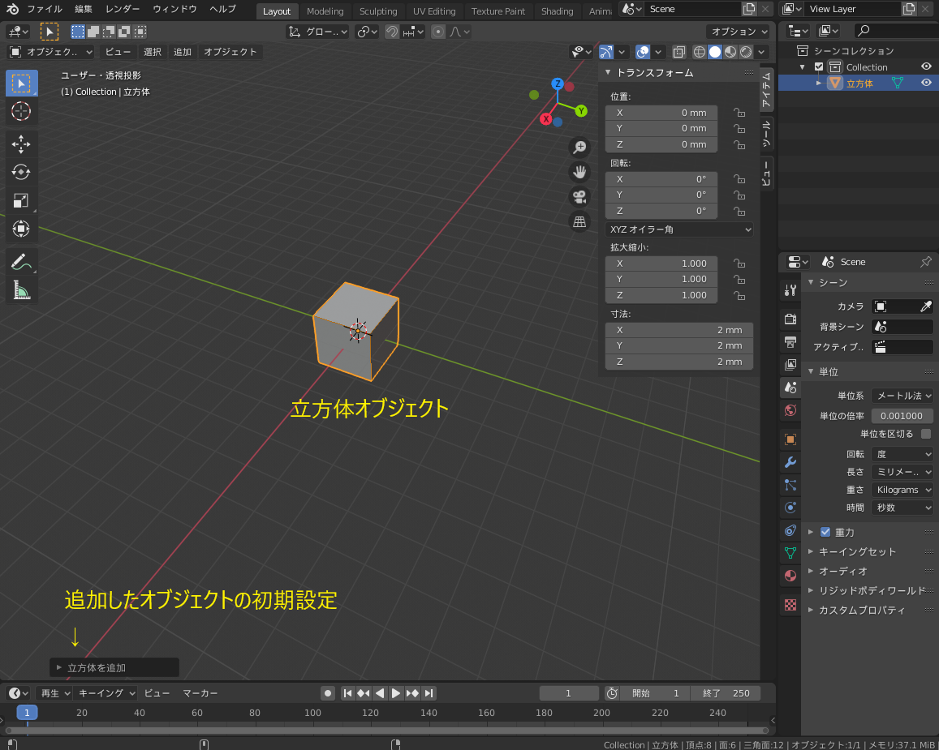This screenshot has width=939, height=750.
Task: Open the World properties tab icon
Action: point(790,410)
